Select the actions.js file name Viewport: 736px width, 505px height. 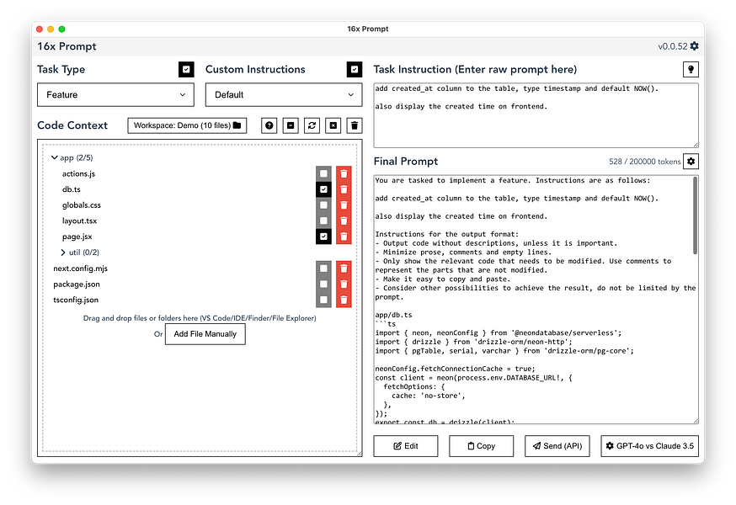[x=78, y=173]
